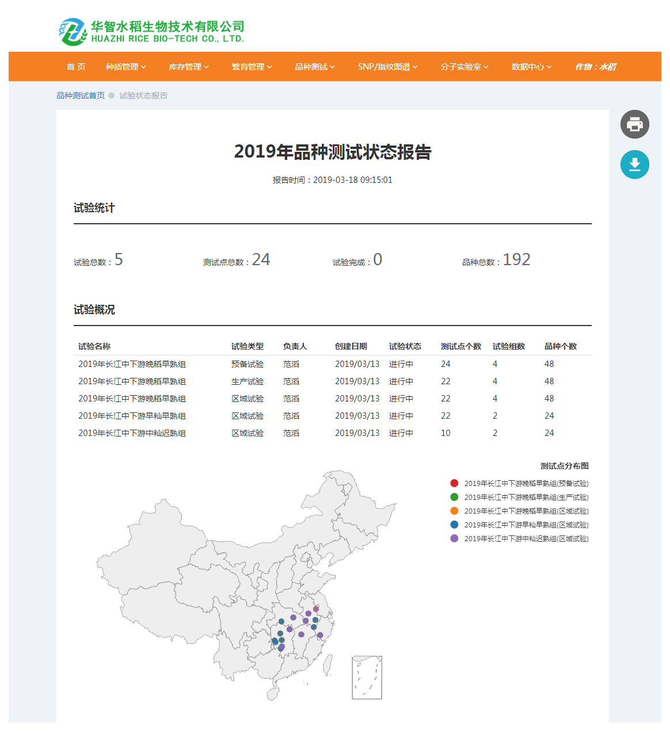Open the 繁育管理 dropdown menu
Screen dimensions: 670x731
pyautogui.click(x=252, y=67)
